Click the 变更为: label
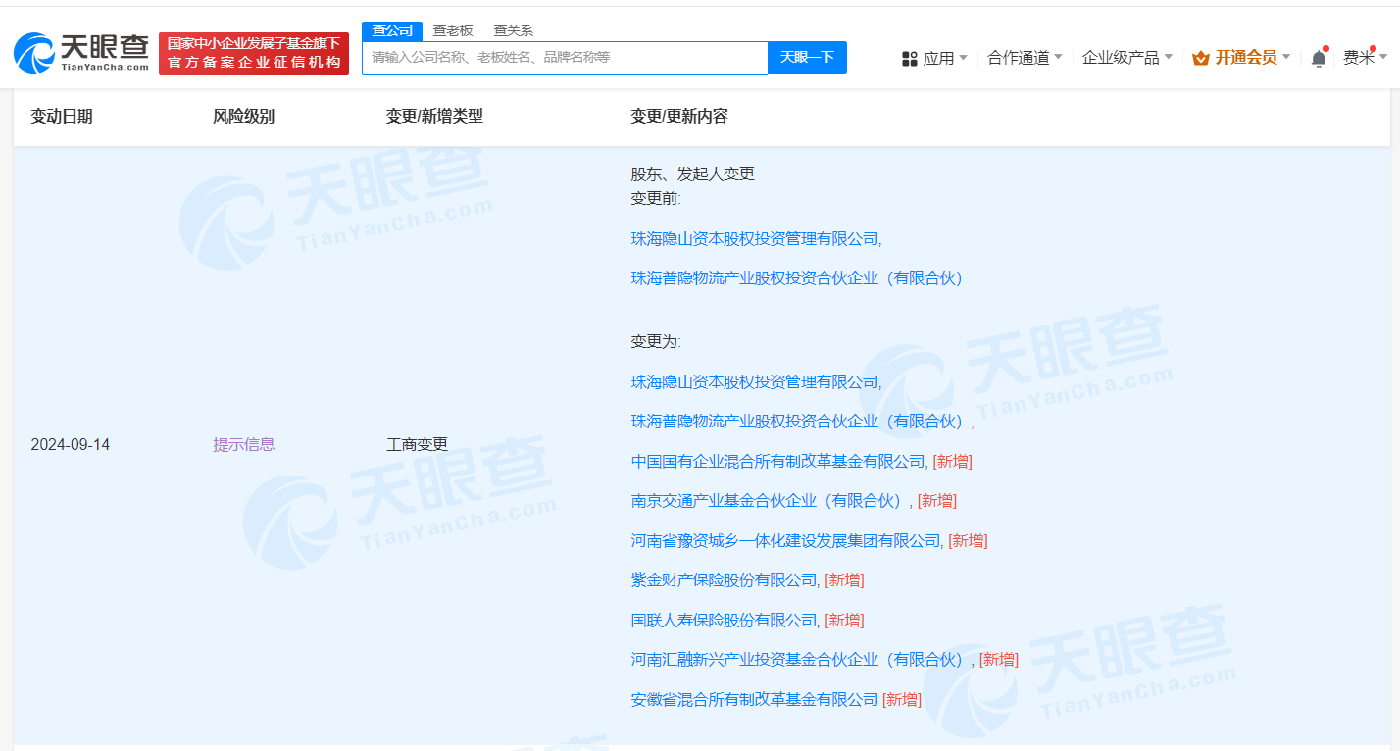 (x=655, y=341)
